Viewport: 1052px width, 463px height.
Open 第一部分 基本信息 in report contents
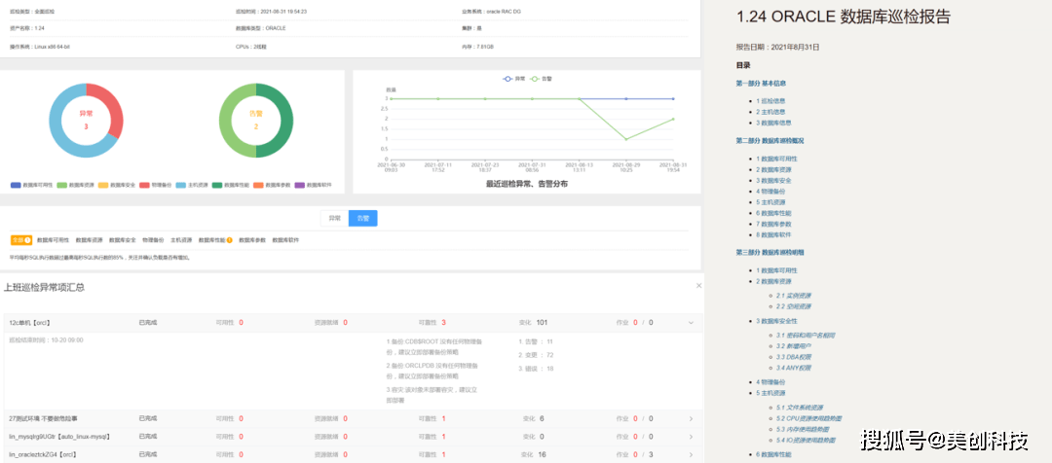(x=761, y=83)
